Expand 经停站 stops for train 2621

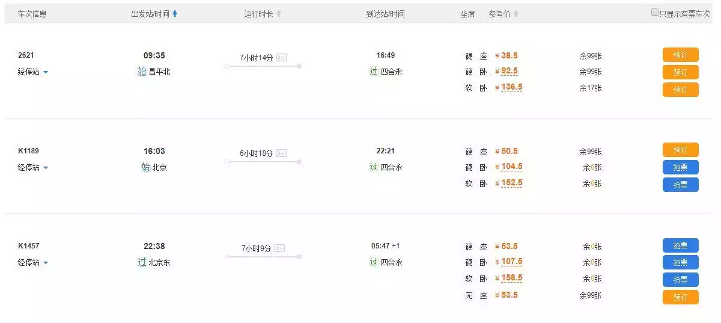33,72
